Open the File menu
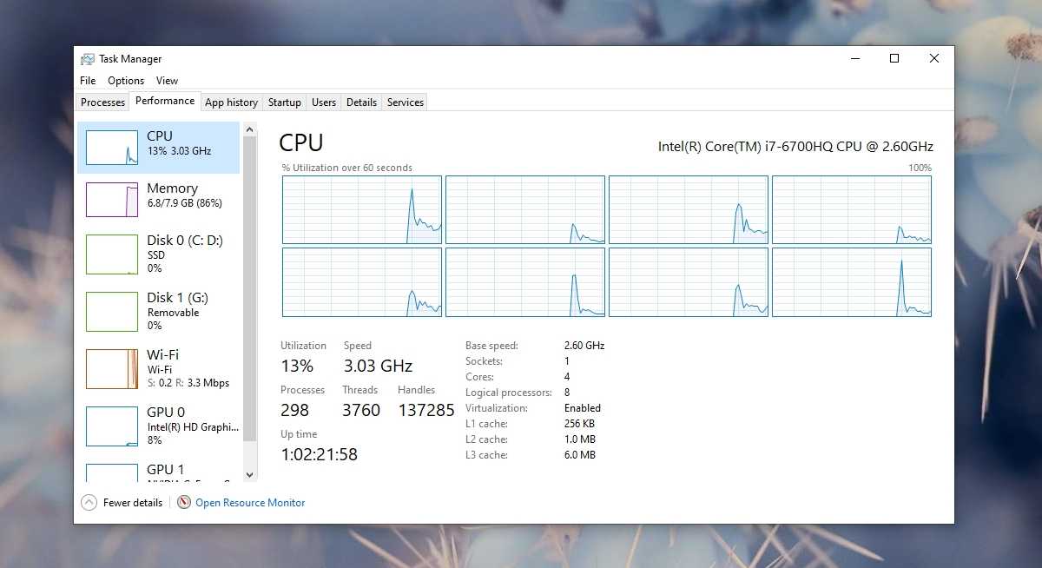 (88, 81)
